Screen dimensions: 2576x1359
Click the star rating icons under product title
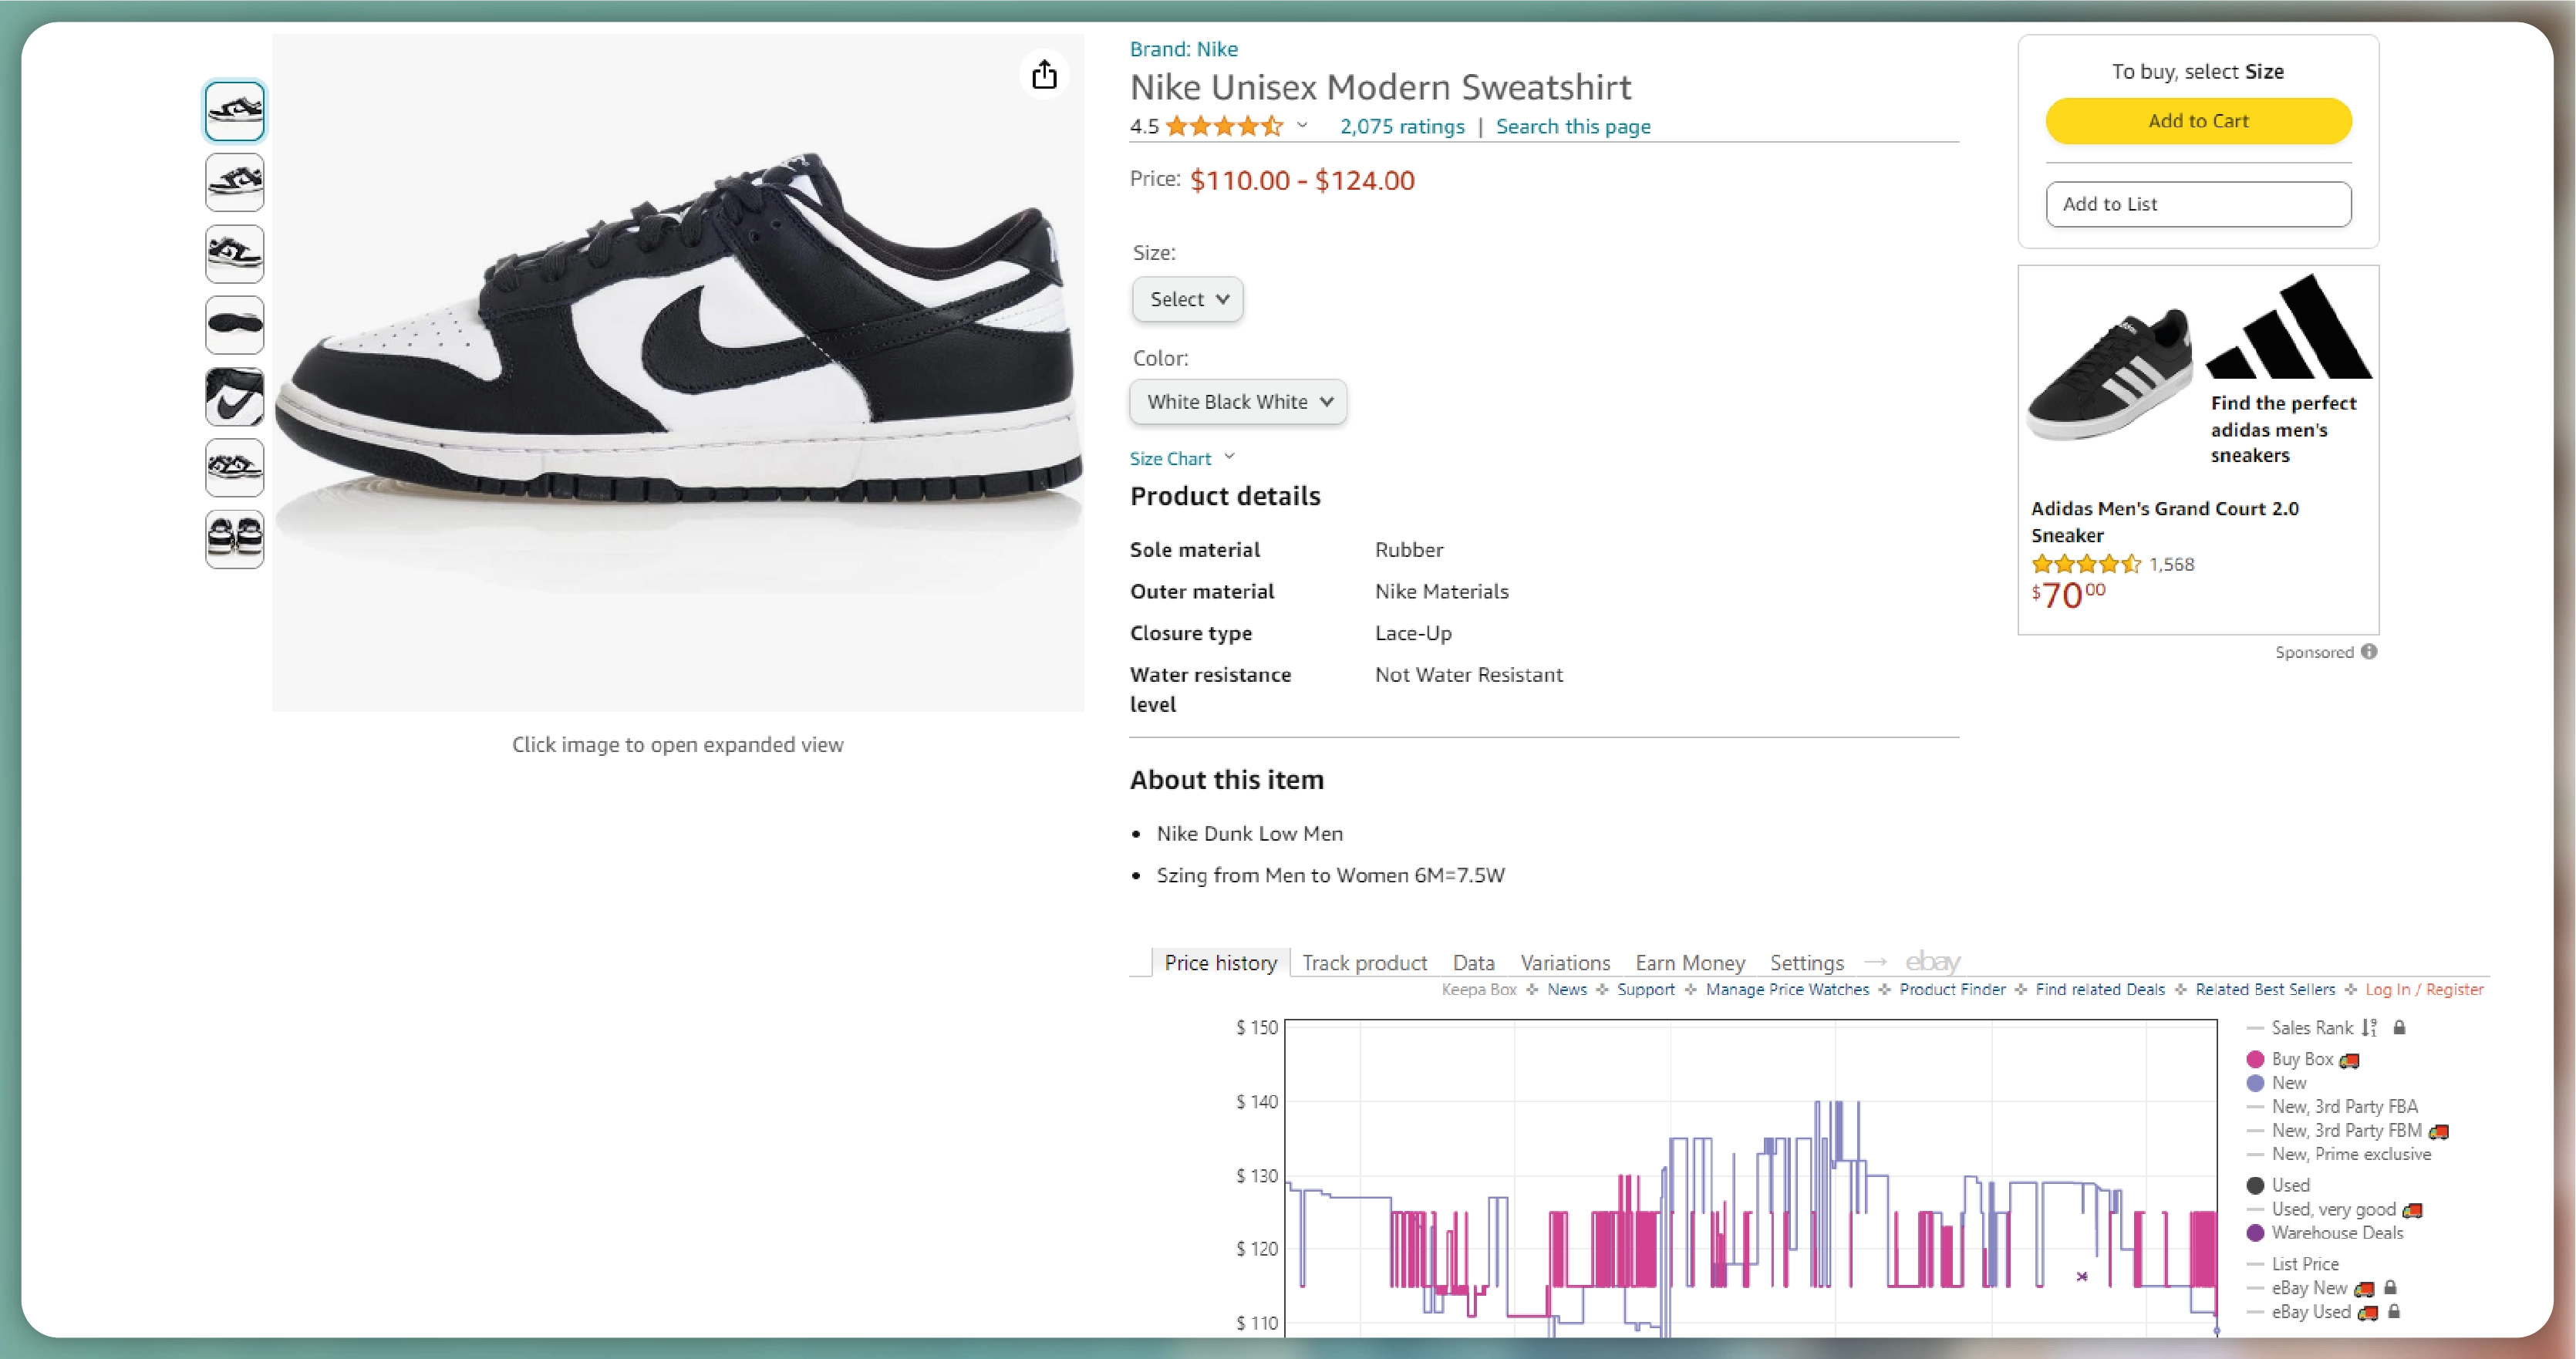click(x=1224, y=126)
